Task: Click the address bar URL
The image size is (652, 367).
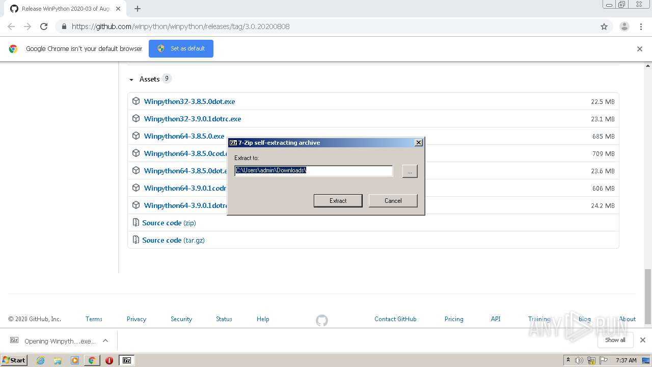Action: 181,27
